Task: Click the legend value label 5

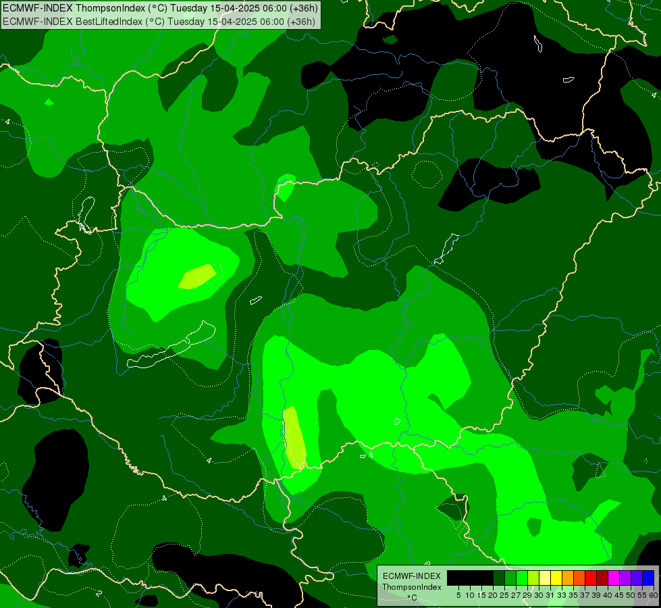Action: tap(458, 595)
